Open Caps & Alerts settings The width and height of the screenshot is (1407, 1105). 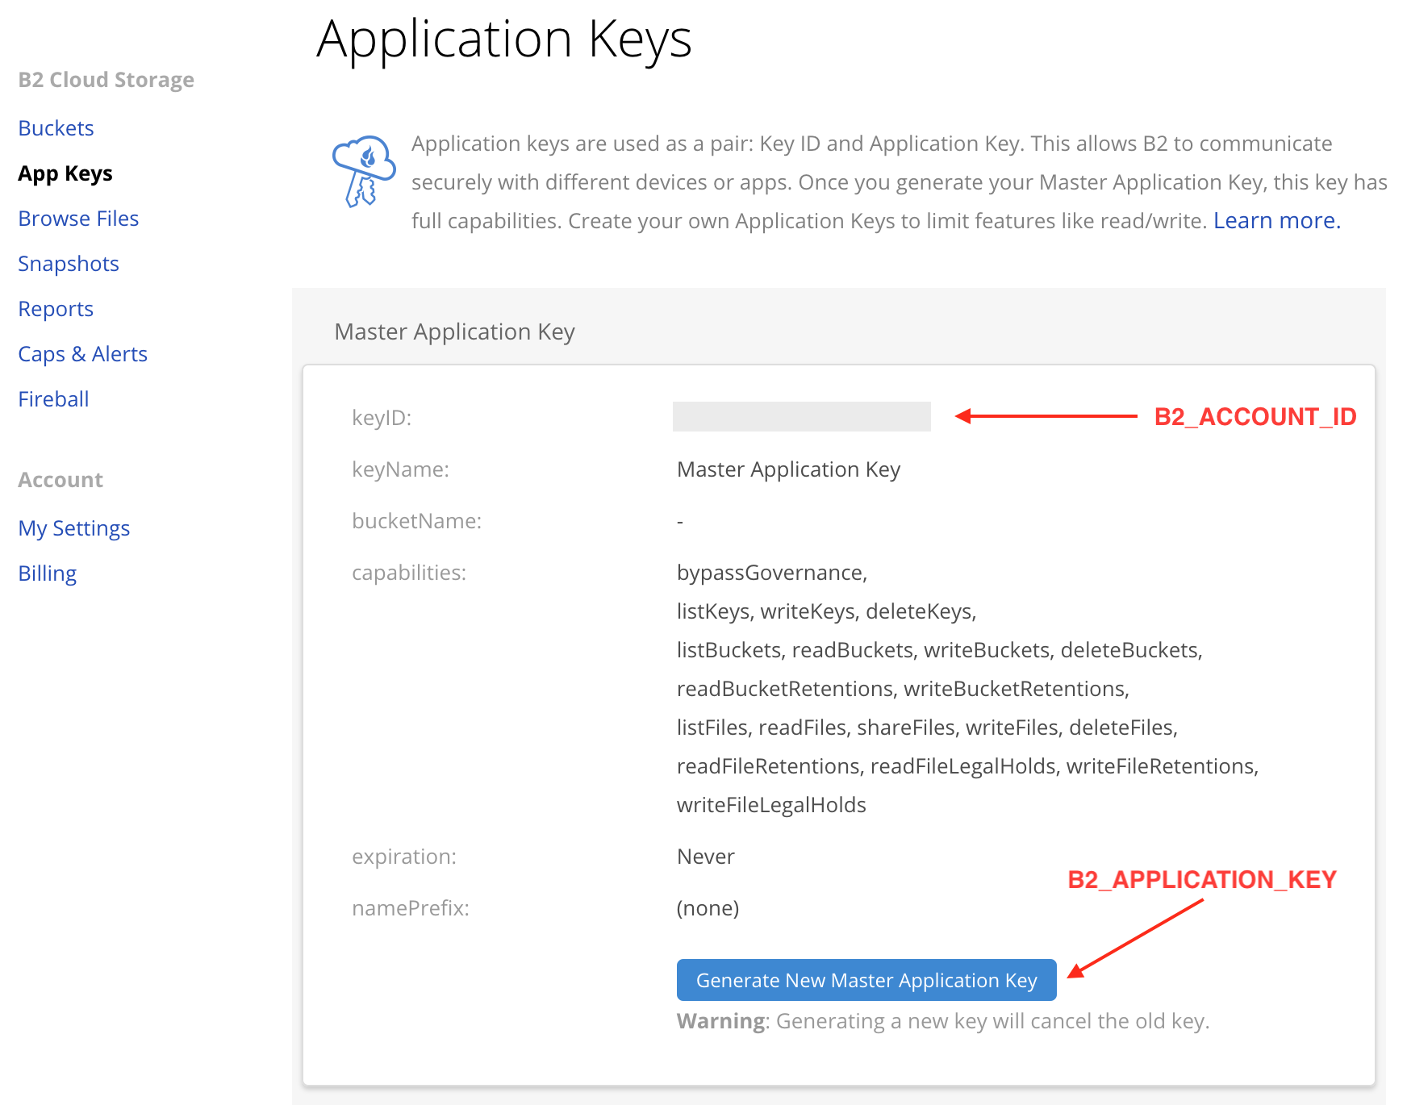82,354
